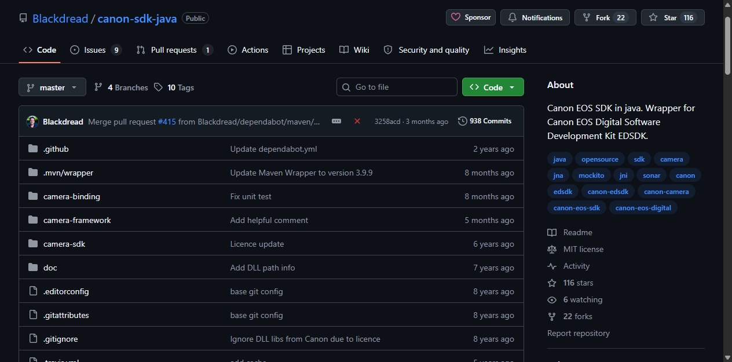Click the fork icon beside 22 forks

coord(552,316)
